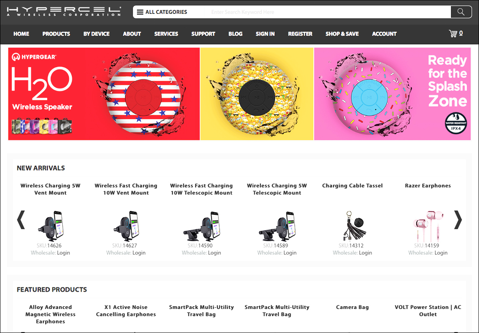Expand the All Categories dropdown
This screenshot has height=333, width=479.
(162, 12)
